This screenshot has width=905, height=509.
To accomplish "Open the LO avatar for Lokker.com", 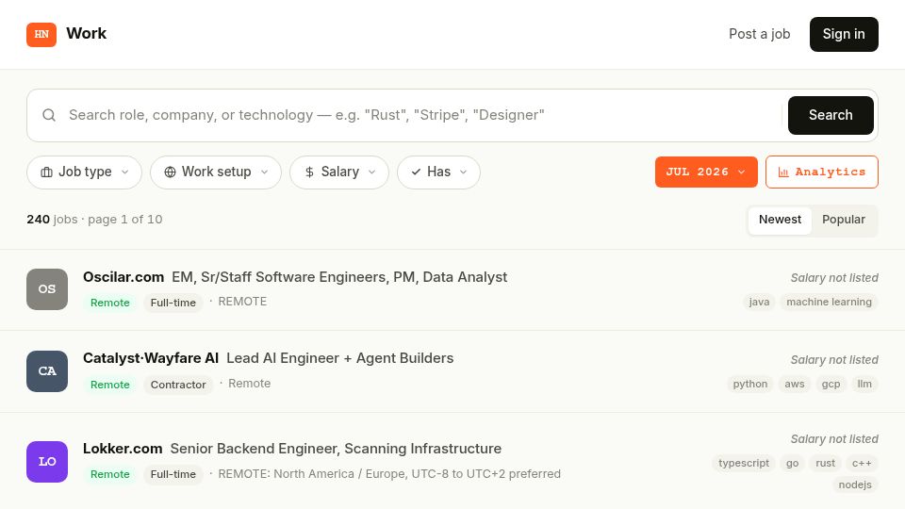I will [x=47, y=462].
